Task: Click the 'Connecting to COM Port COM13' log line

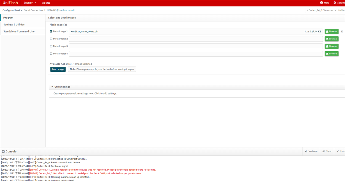Action: point(44,159)
